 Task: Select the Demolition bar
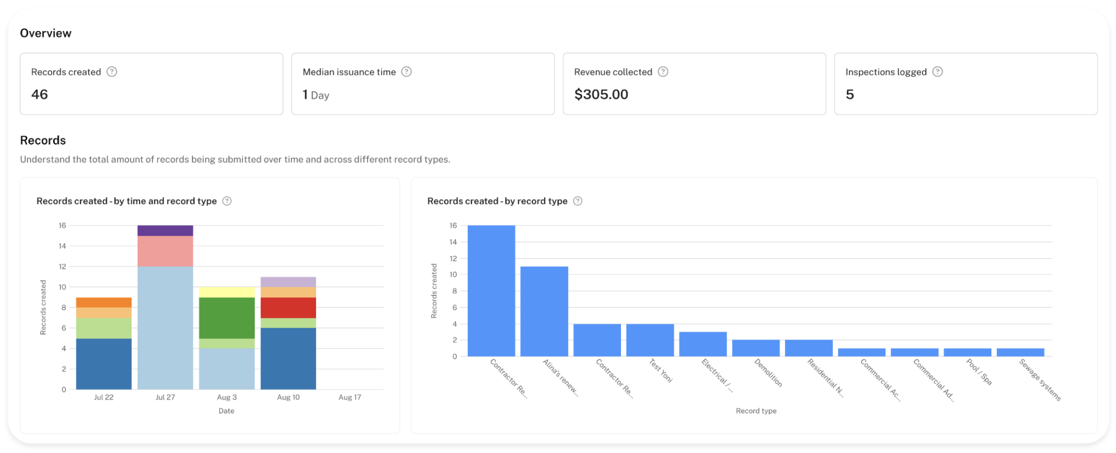click(756, 348)
